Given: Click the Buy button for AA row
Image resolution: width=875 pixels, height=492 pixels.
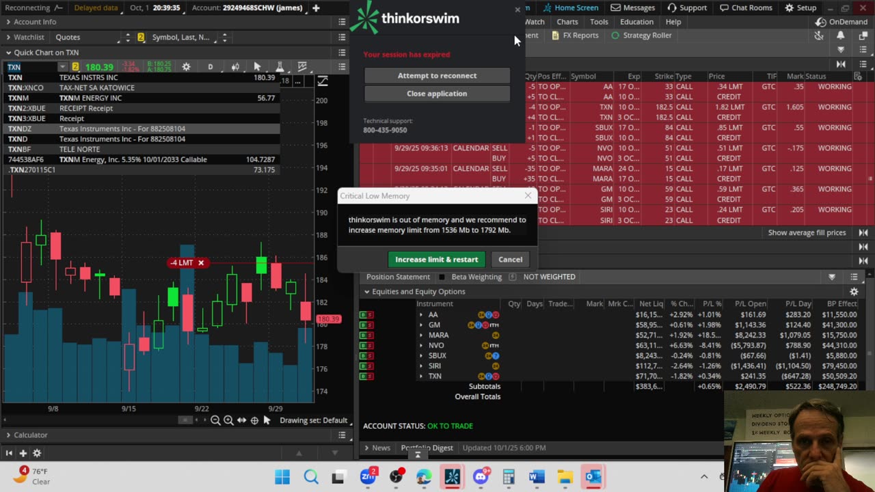Looking at the screenshot, I should pyautogui.click(x=364, y=315).
